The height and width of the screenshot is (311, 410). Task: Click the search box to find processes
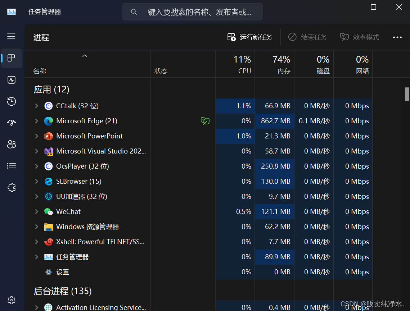pos(193,12)
